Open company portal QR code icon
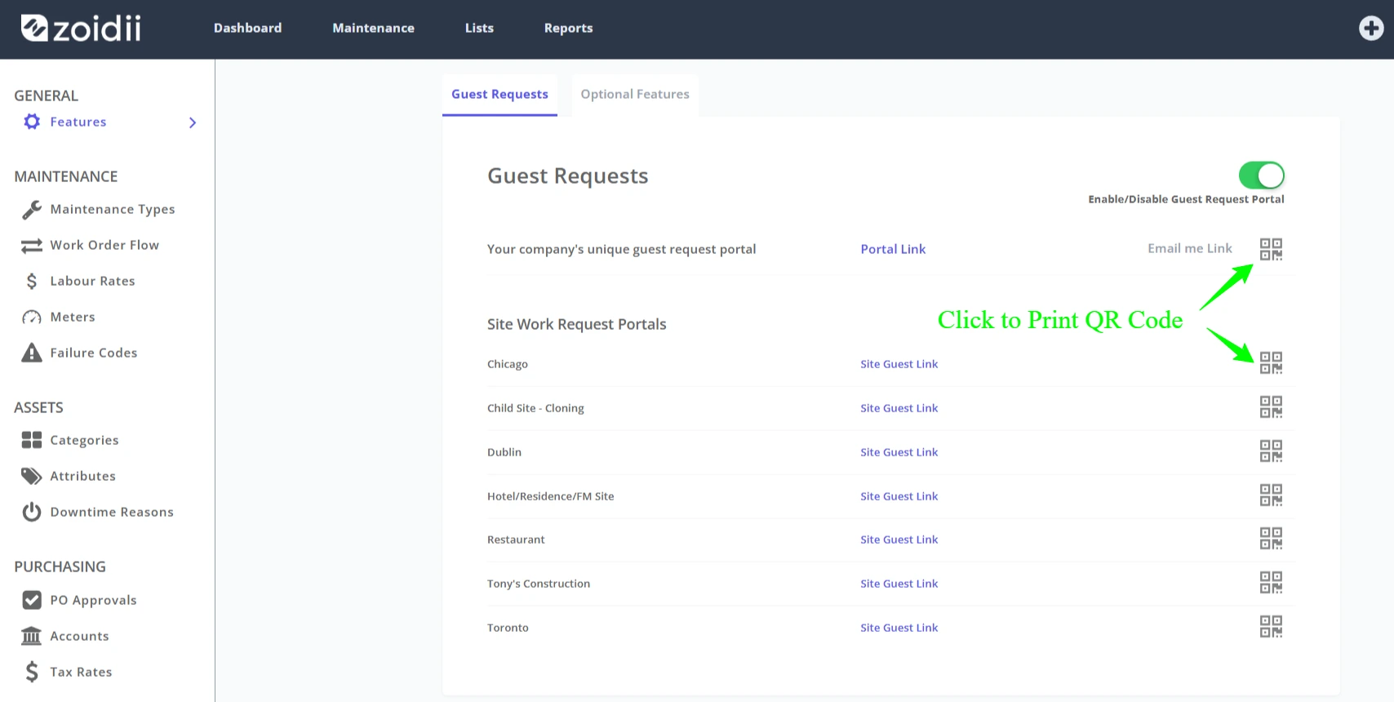 point(1271,250)
